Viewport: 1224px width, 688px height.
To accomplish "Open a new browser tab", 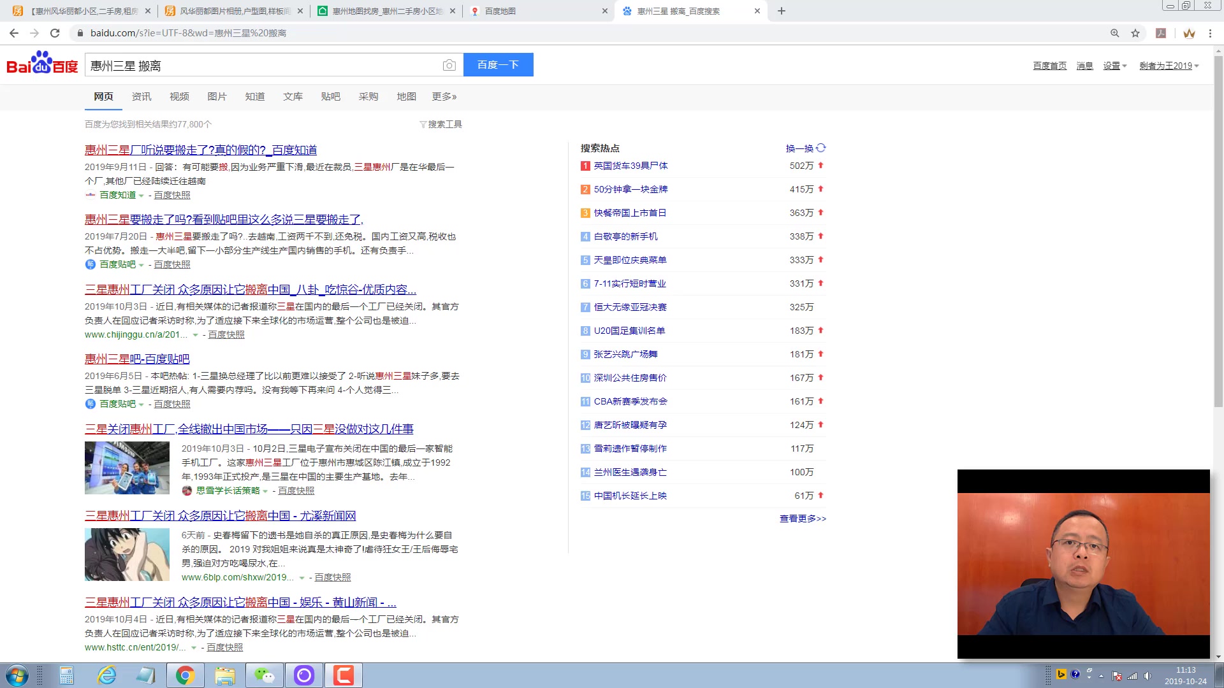I will coord(782,11).
